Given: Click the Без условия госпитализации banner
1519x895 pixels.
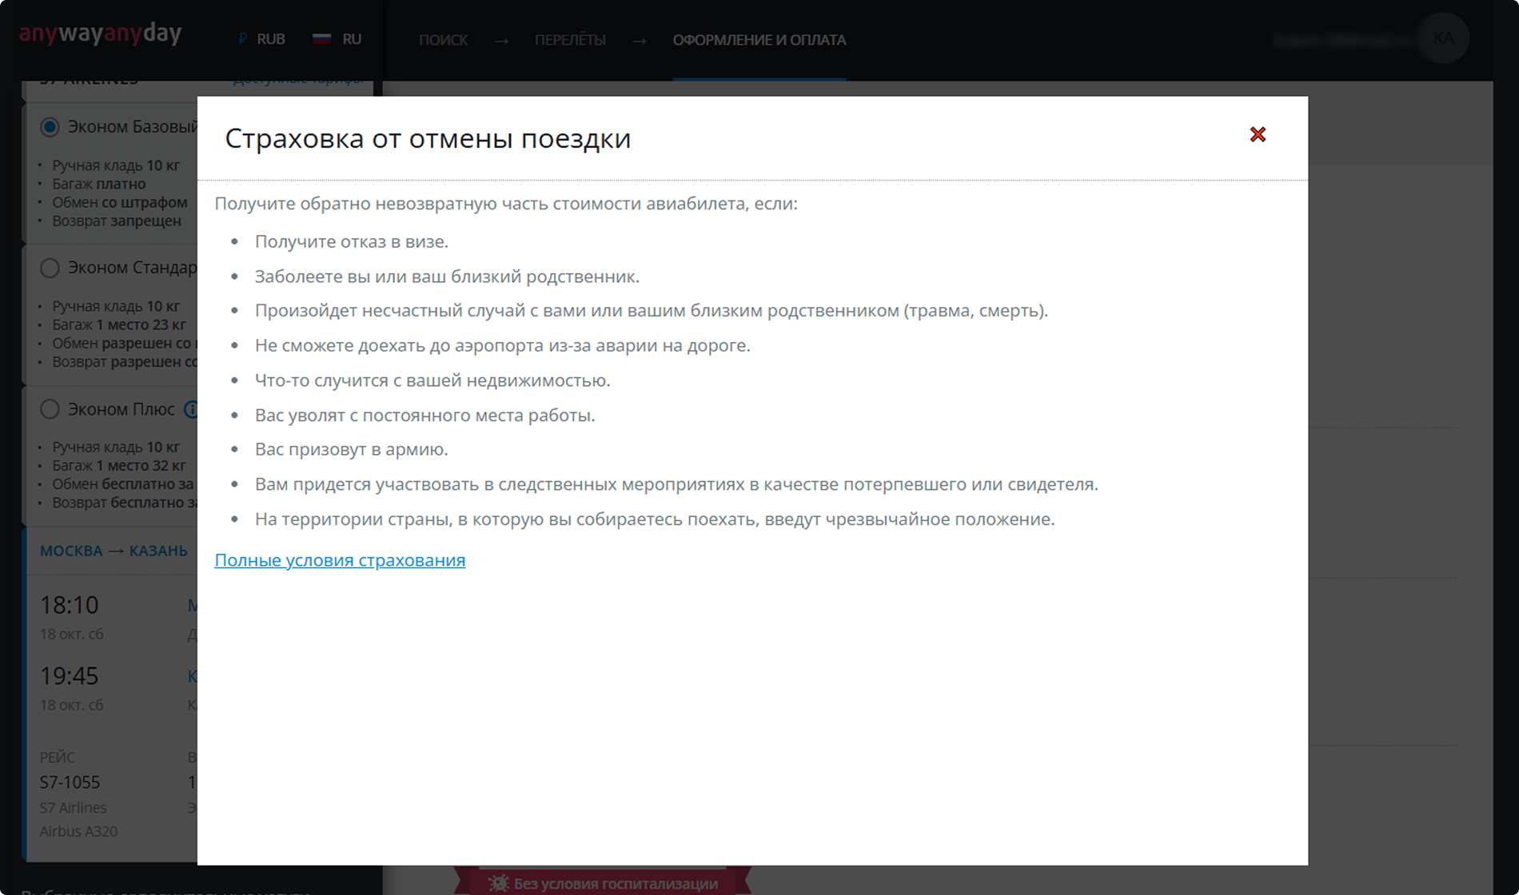Looking at the screenshot, I should [603, 882].
